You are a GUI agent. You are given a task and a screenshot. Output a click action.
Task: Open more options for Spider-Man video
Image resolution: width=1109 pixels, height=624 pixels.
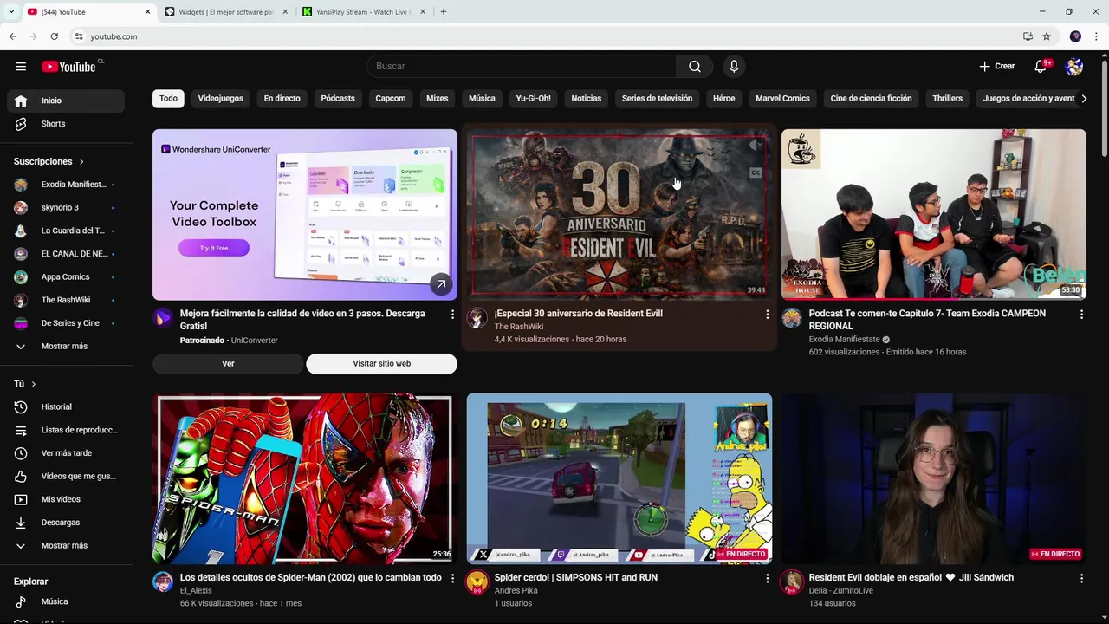(x=452, y=578)
